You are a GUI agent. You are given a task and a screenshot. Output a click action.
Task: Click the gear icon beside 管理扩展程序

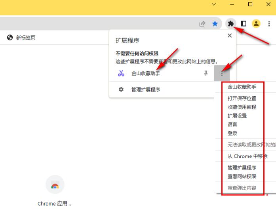(x=121, y=90)
